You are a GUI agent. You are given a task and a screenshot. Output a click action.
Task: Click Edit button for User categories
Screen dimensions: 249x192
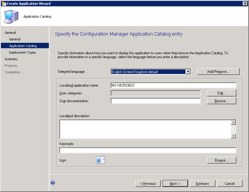[221, 93]
